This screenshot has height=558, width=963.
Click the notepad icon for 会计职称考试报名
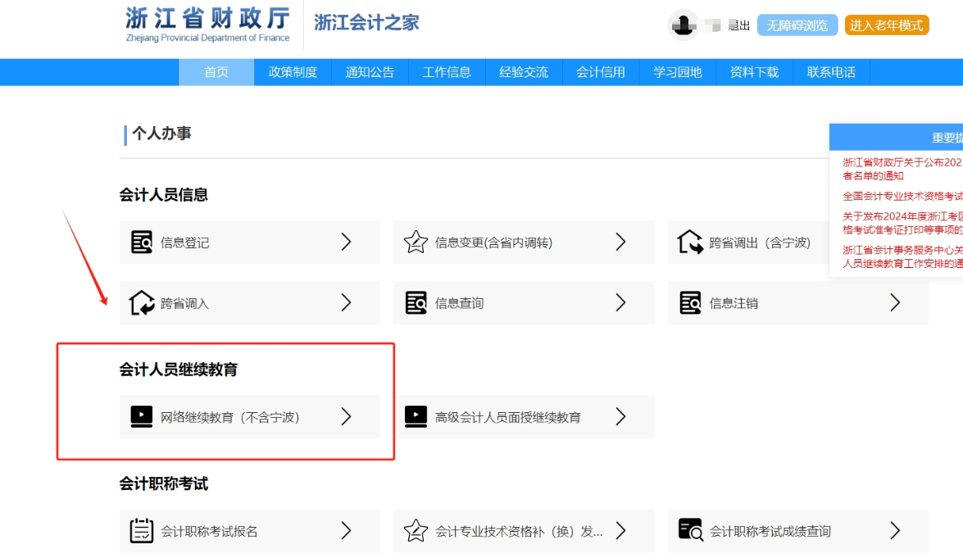(x=142, y=531)
